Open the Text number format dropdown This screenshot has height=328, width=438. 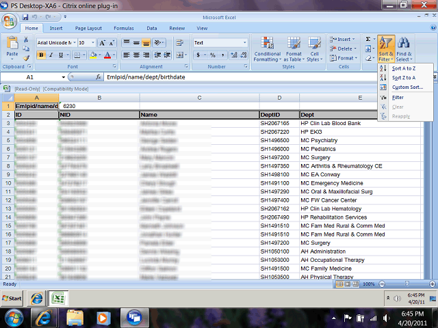click(x=244, y=42)
